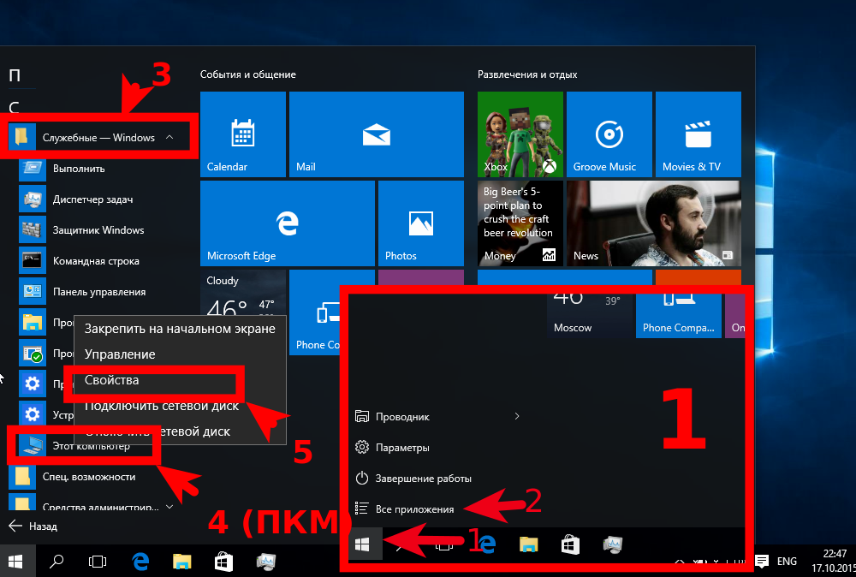This screenshot has height=577, width=856.
Task: Collapse the Служебные — Windows folder
Action: [x=99, y=138]
